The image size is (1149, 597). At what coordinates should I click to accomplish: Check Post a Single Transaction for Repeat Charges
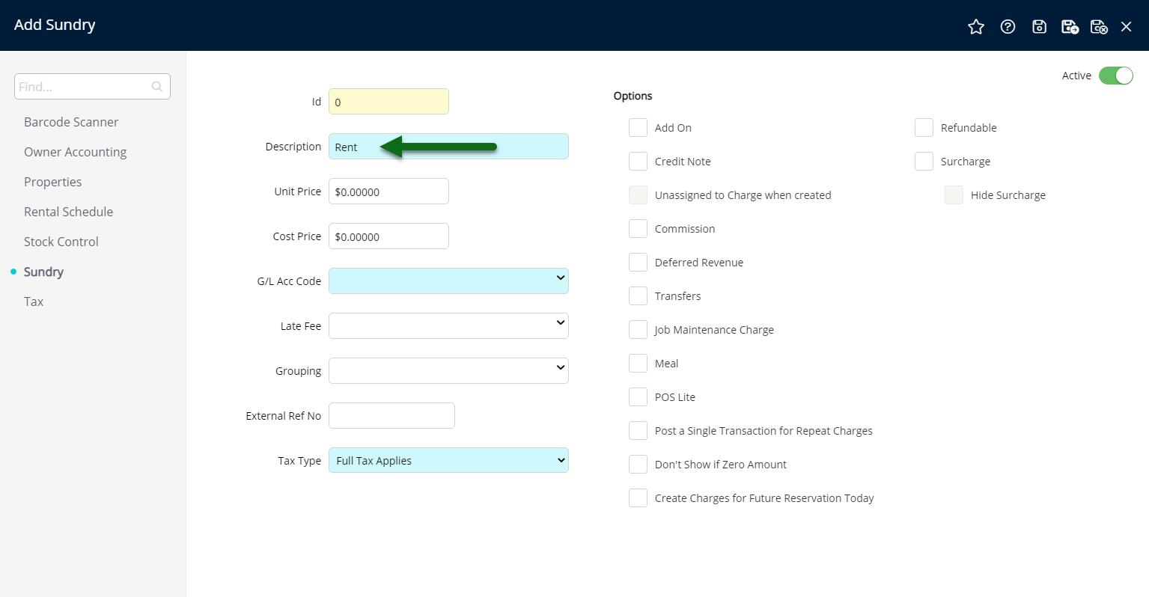638,431
